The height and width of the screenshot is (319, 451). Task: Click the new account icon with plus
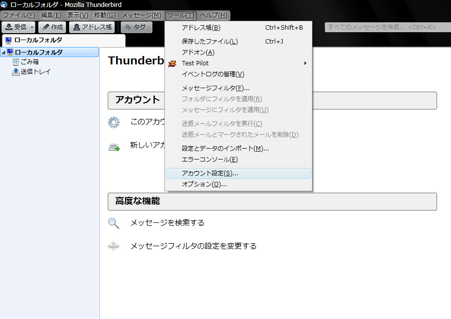pyautogui.click(x=114, y=148)
